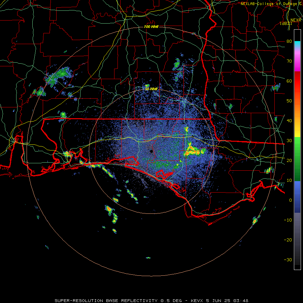Screen dimensions: 303x303
Task: Click the 10 value on the dBZ scale
Action: point(289,180)
